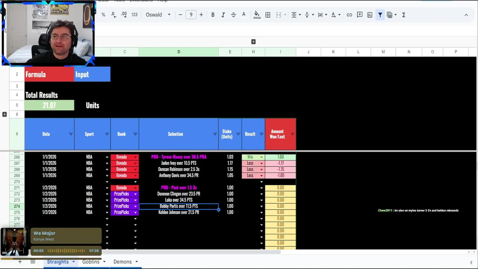Screen dimensions: 478x269
Task: Click the total results cell 21.07
Action: [49, 105]
